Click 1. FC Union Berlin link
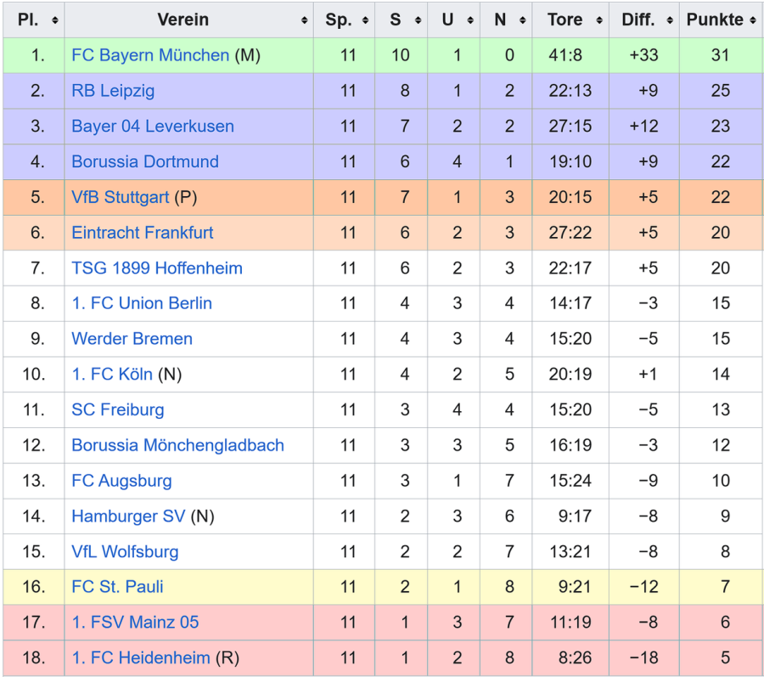This screenshot has width=764, height=677. [142, 303]
